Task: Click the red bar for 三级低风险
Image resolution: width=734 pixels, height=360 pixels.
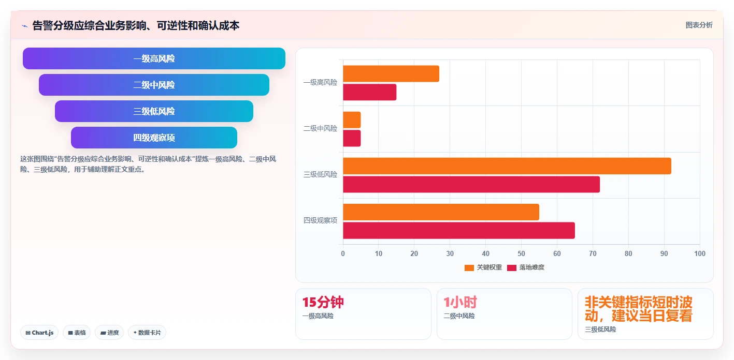Action: click(471, 184)
